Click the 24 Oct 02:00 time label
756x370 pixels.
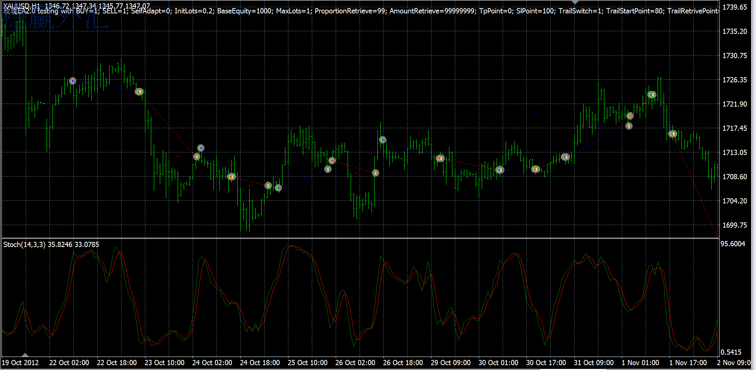coord(212,363)
